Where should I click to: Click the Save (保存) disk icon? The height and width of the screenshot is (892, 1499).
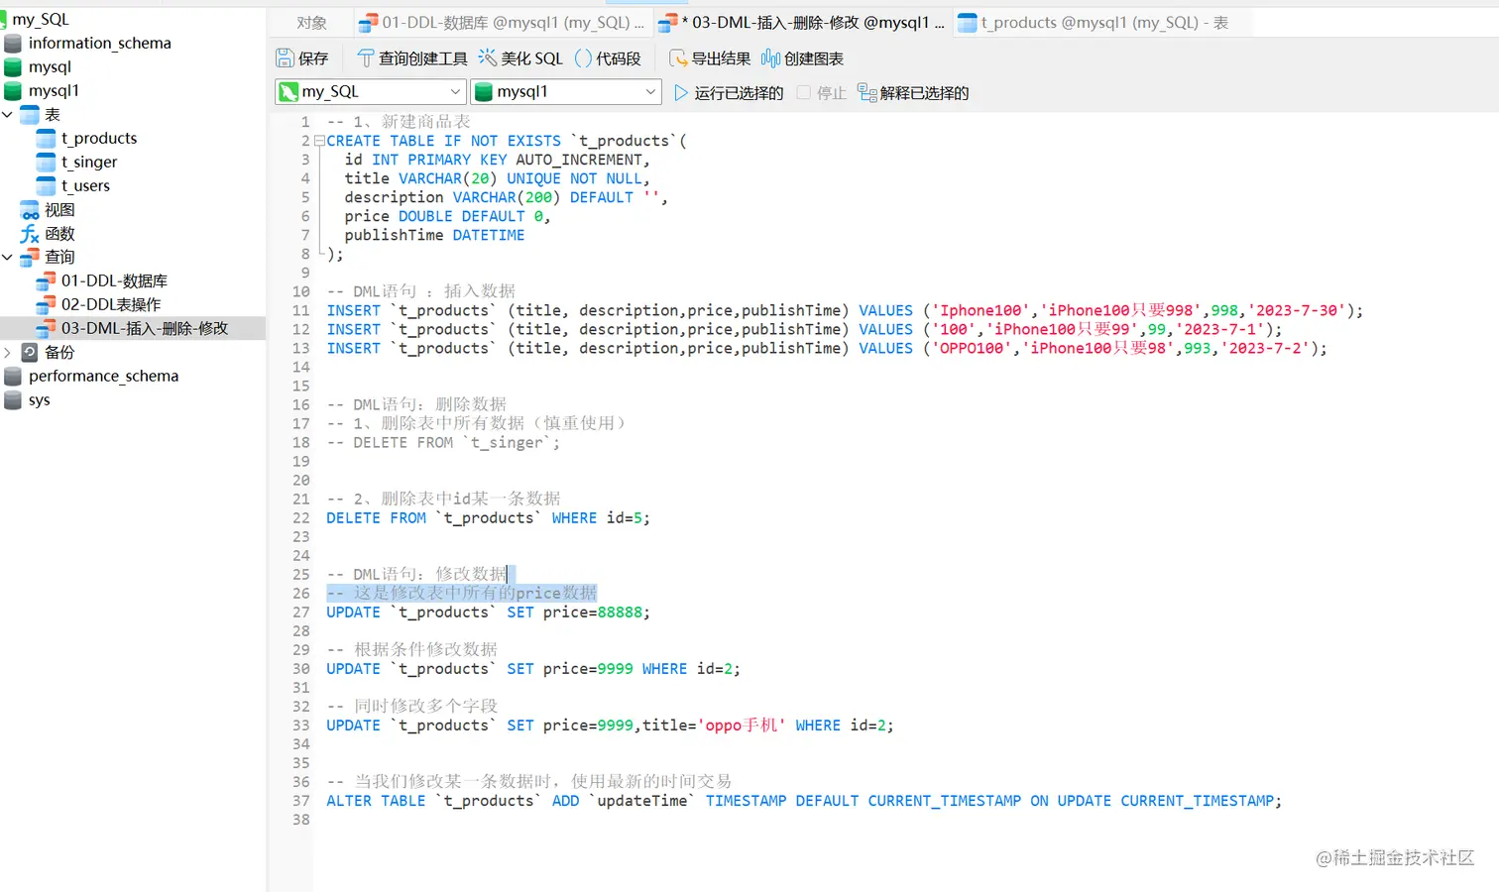click(x=285, y=58)
